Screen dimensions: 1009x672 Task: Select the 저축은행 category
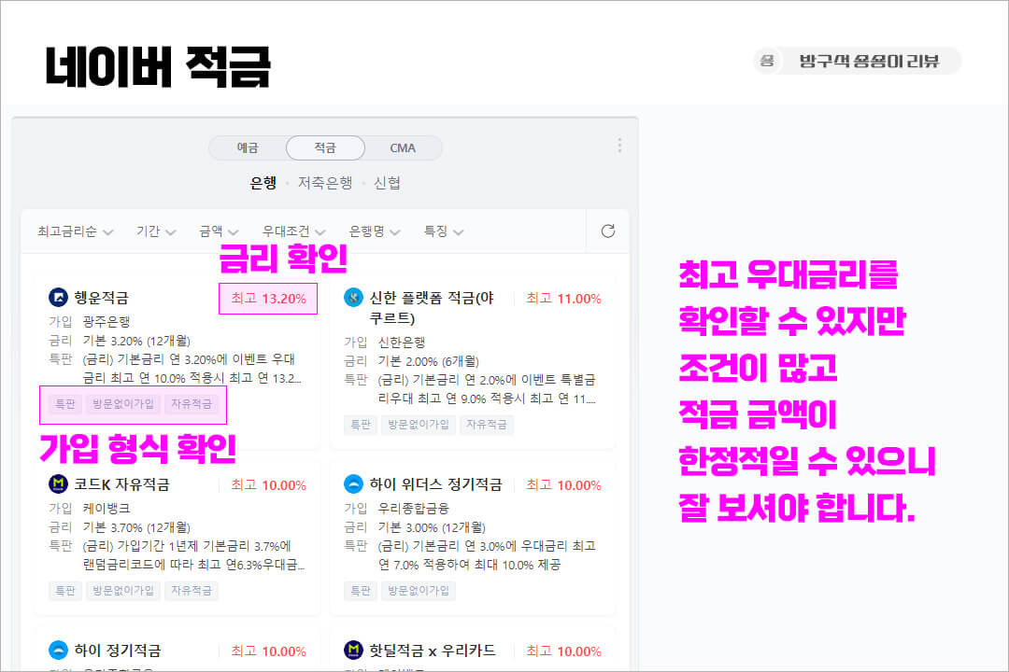(325, 183)
